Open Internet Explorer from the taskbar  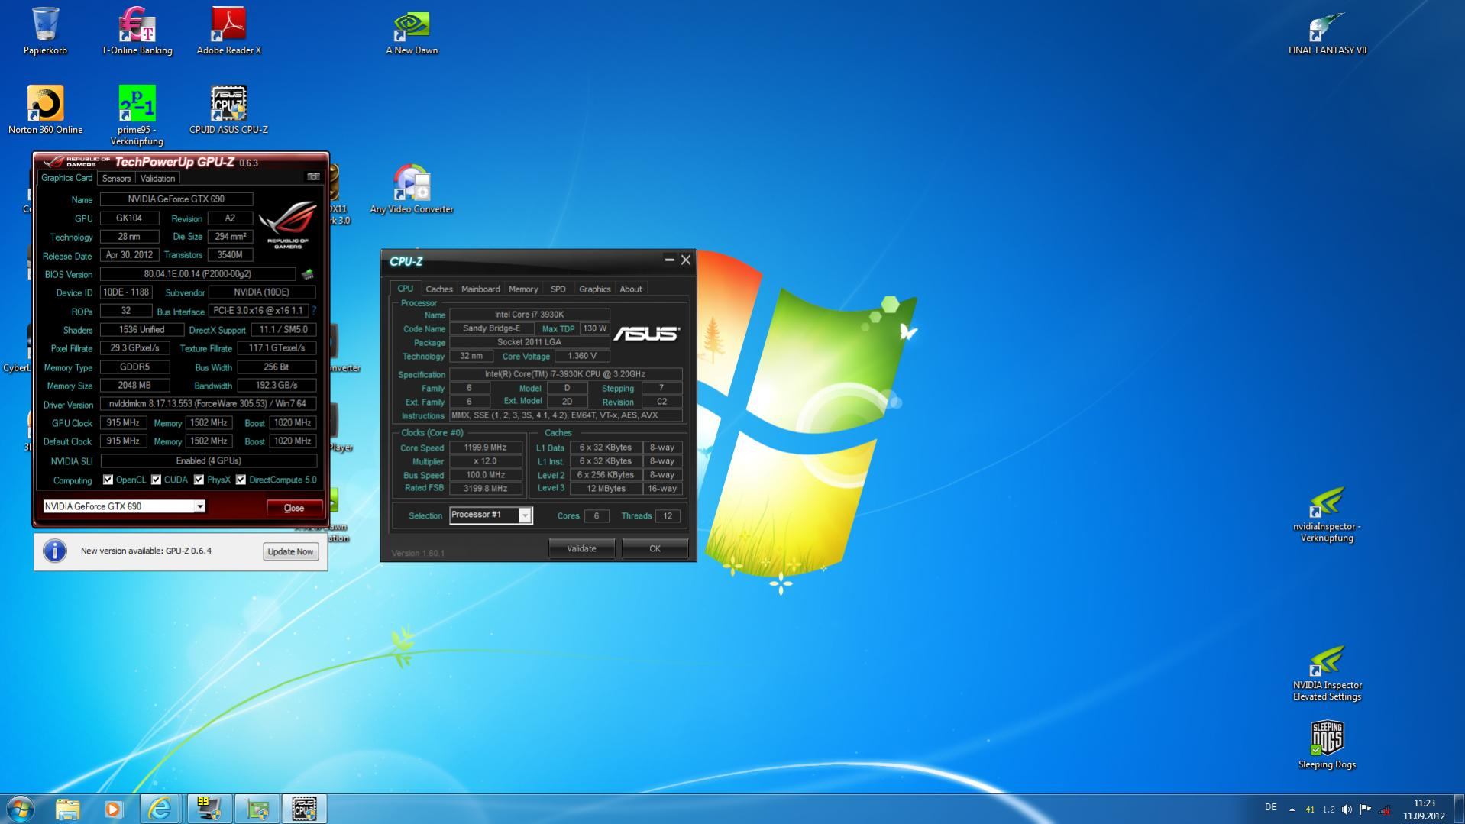[160, 809]
